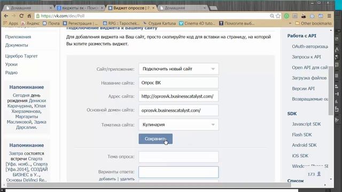
Task: Open the Яндекс bookmark
Action: [x=30, y=23]
